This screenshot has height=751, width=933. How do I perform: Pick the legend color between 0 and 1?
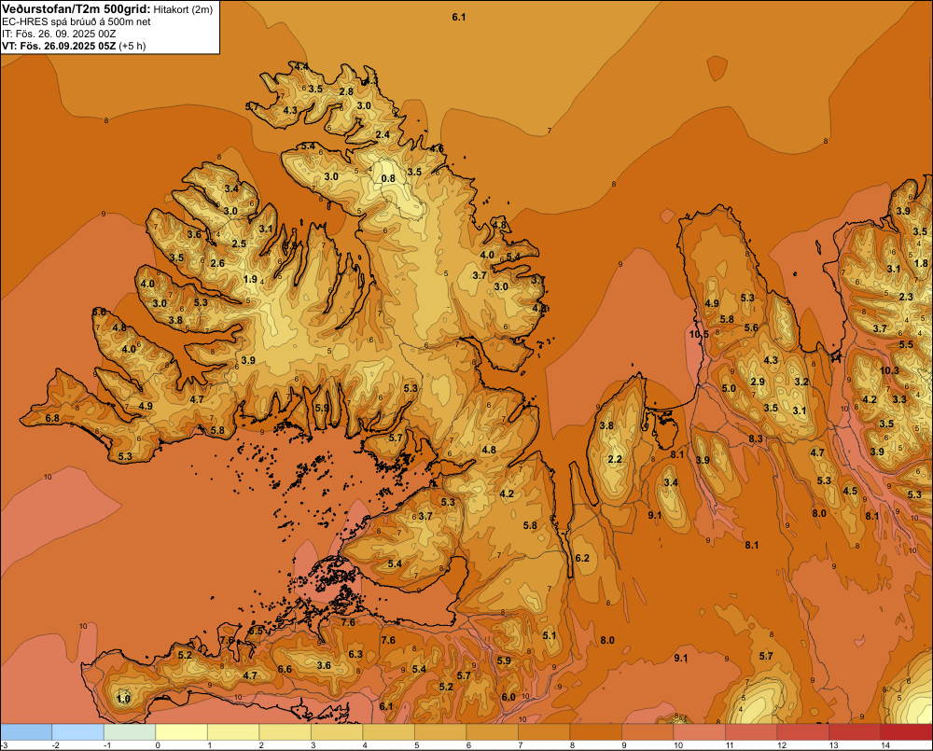[182, 732]
